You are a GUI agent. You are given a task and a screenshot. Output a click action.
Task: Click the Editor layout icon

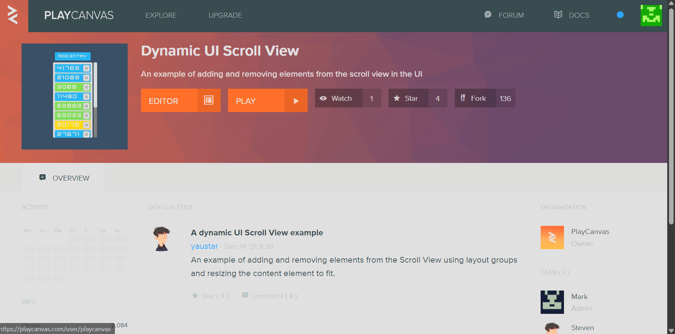coord(209,100)
